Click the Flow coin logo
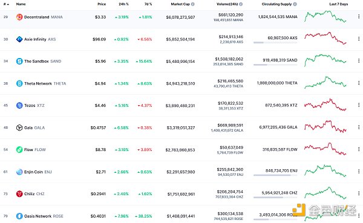This screenshot has height=223, width=363. [19, 150]
